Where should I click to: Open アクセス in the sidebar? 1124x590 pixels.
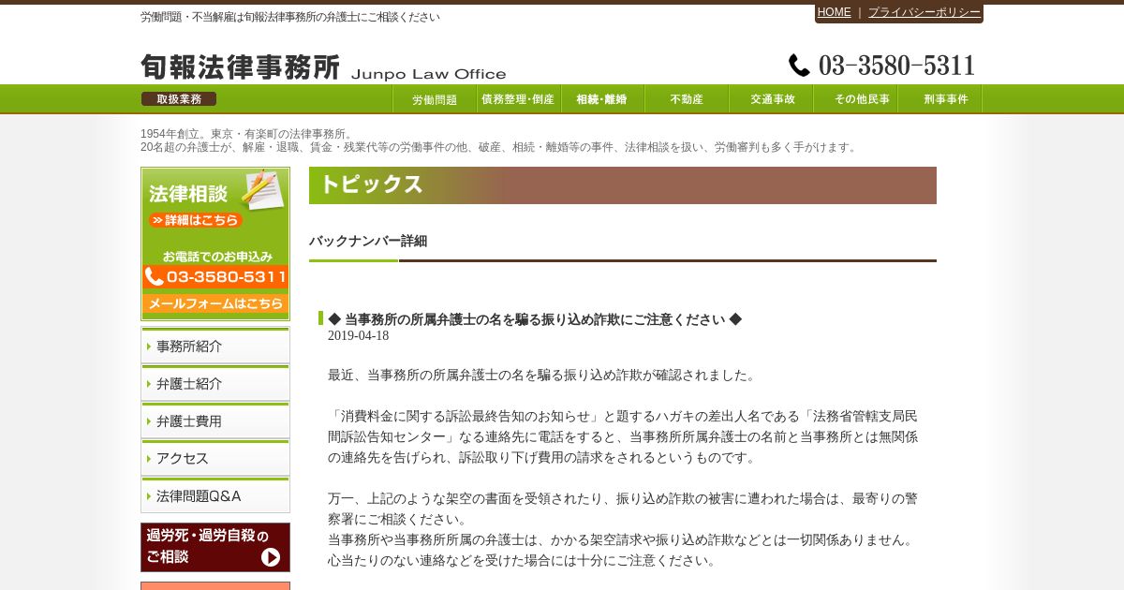(215, 458)
